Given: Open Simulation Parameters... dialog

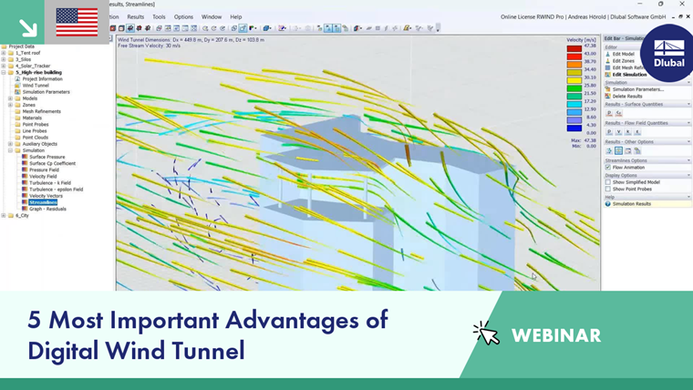Looking at the screenshot, I should pos(637,89).
